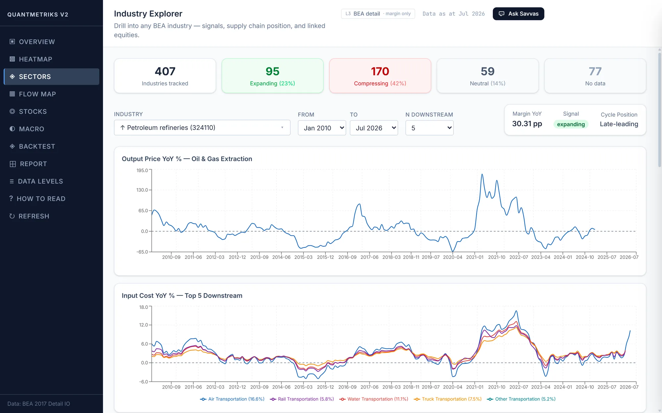Toggle Water Transportation legend series
Screen dimensions: 662x413
[x=374, y=399]
